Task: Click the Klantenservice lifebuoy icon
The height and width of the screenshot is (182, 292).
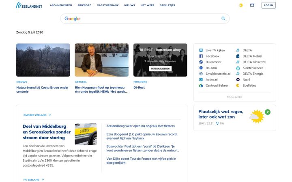Action: click(x=238, y=68)
